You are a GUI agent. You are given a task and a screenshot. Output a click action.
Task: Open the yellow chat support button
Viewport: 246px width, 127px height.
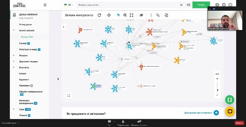click(x=230, y=111)
